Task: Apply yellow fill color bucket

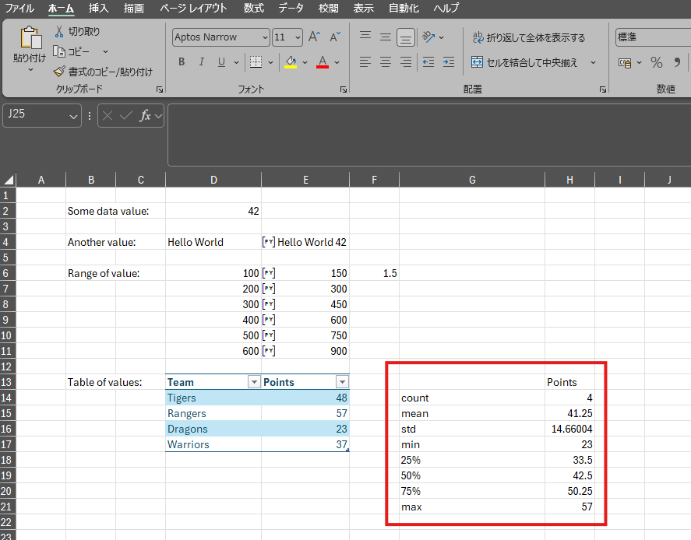Action: pos(291,62)
